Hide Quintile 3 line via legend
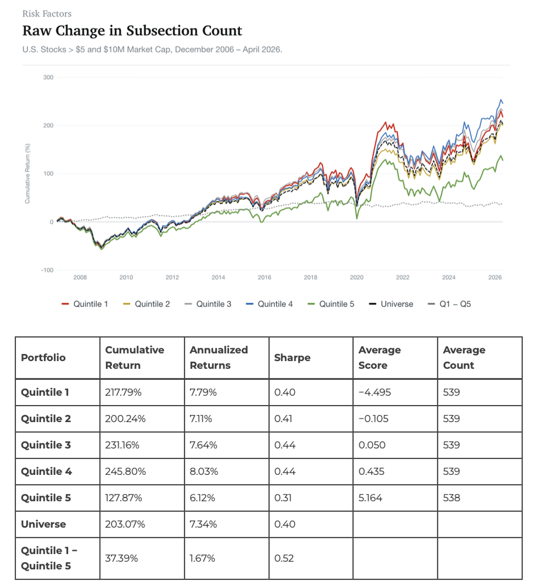Screen dimensions: 537x587 click(x=208, y=304)
